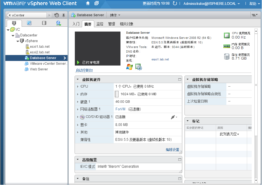
Task: Open the 操作 actions dropdown
Action: coord(115,15)
